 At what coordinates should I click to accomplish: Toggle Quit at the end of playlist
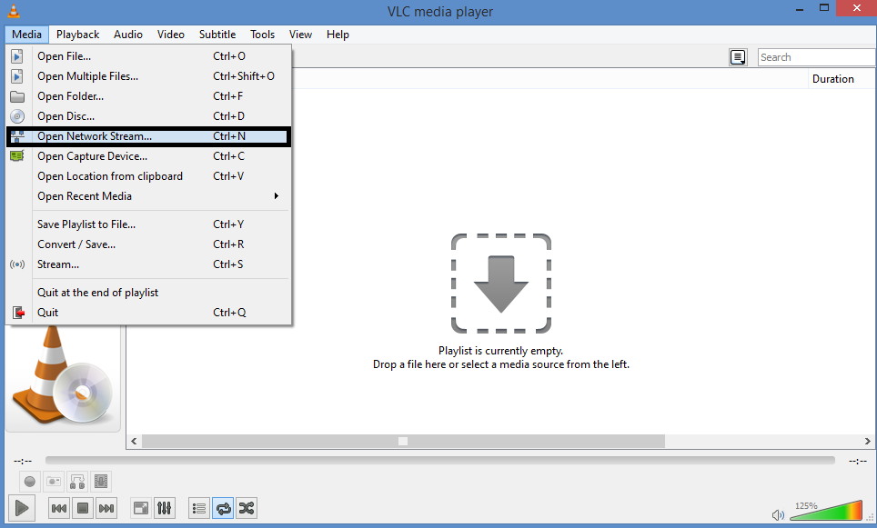(x=149, y=293)
